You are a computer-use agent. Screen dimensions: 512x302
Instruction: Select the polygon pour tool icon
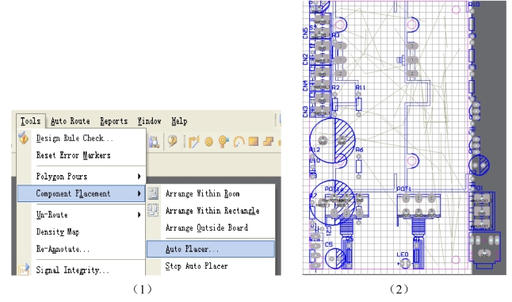click(268, 141)
